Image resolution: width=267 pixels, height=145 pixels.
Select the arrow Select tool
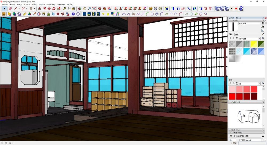[x=5, y=9]
